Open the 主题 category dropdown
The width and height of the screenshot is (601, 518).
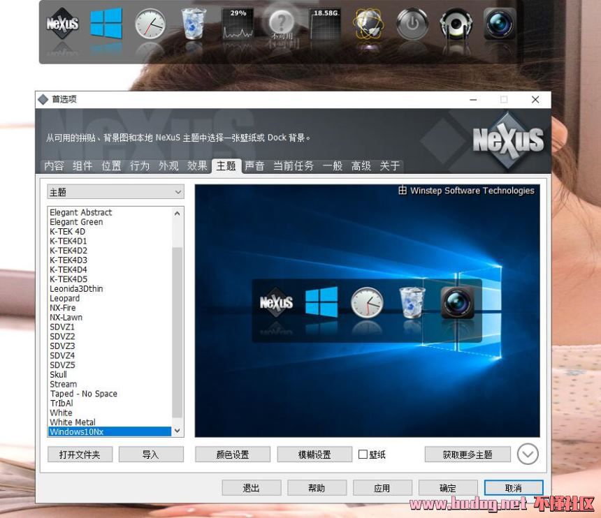[x=115, y=192]
